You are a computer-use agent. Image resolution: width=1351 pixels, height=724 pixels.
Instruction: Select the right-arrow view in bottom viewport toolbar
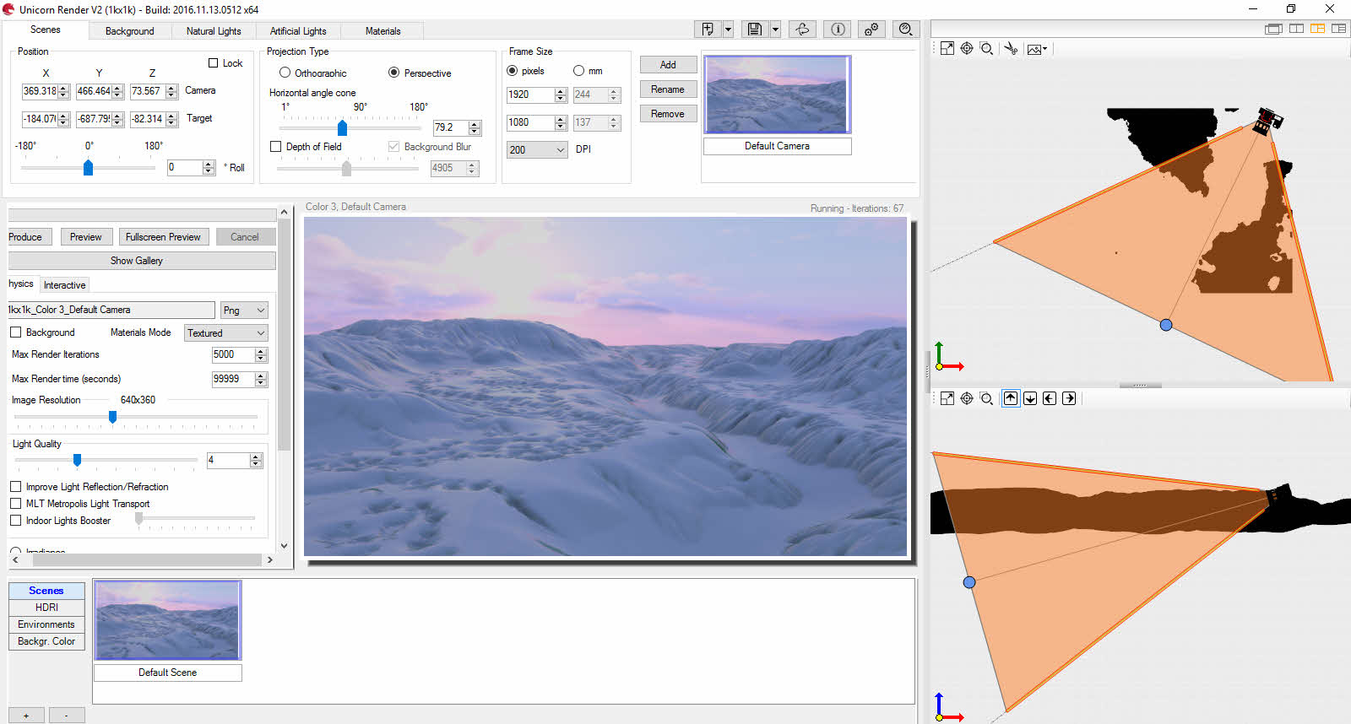1069,398
